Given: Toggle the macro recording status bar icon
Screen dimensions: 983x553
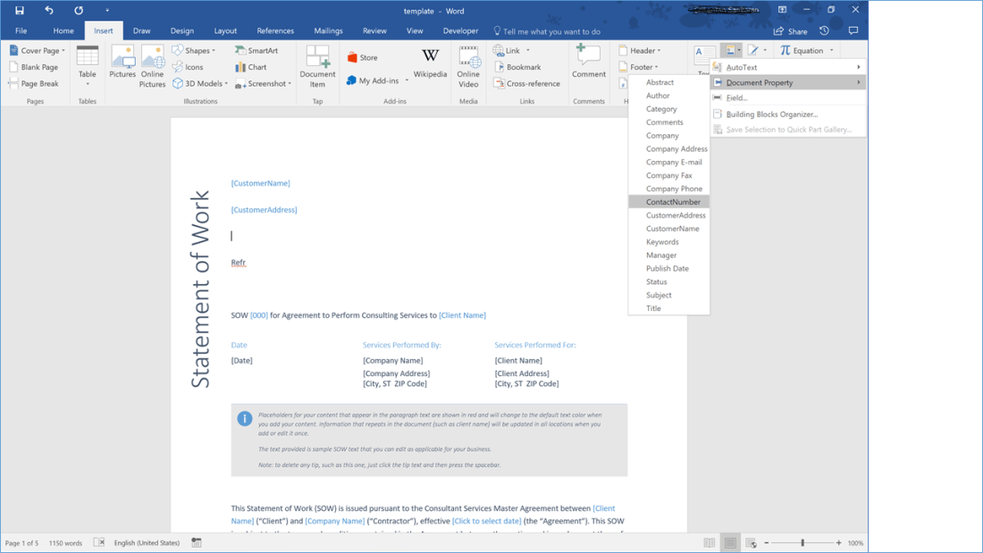Looking at the screenshot, I should [x=197, y=543].
